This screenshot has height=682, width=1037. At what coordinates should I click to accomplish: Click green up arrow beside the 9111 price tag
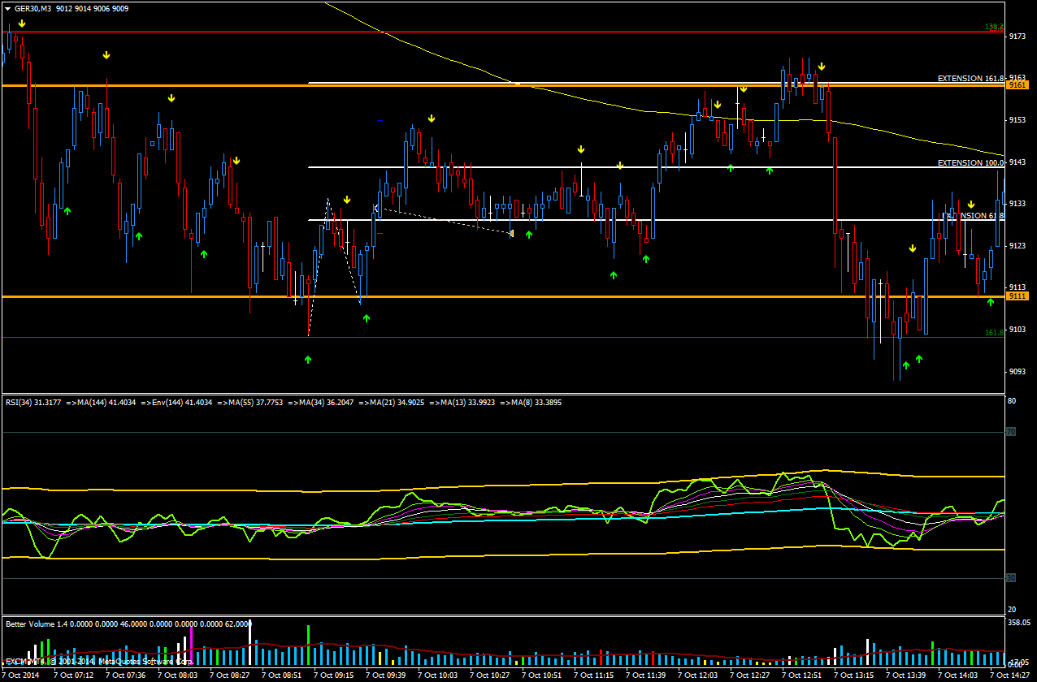[x=990, y=302]
